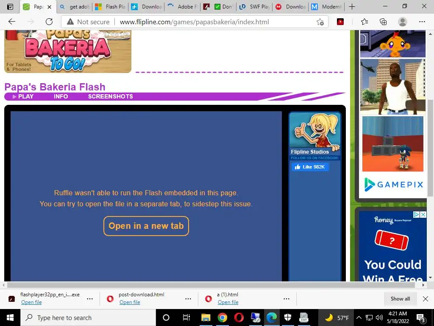Image resolution: width=434 pixels, height=326 pixels.
Task: Open the monkey game thumbnail
Action: pos(392,44)
